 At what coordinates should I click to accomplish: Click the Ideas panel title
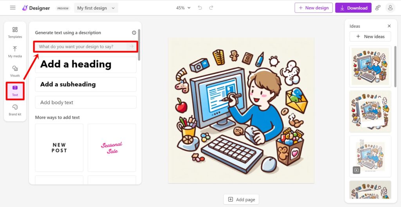pos(355,26)
